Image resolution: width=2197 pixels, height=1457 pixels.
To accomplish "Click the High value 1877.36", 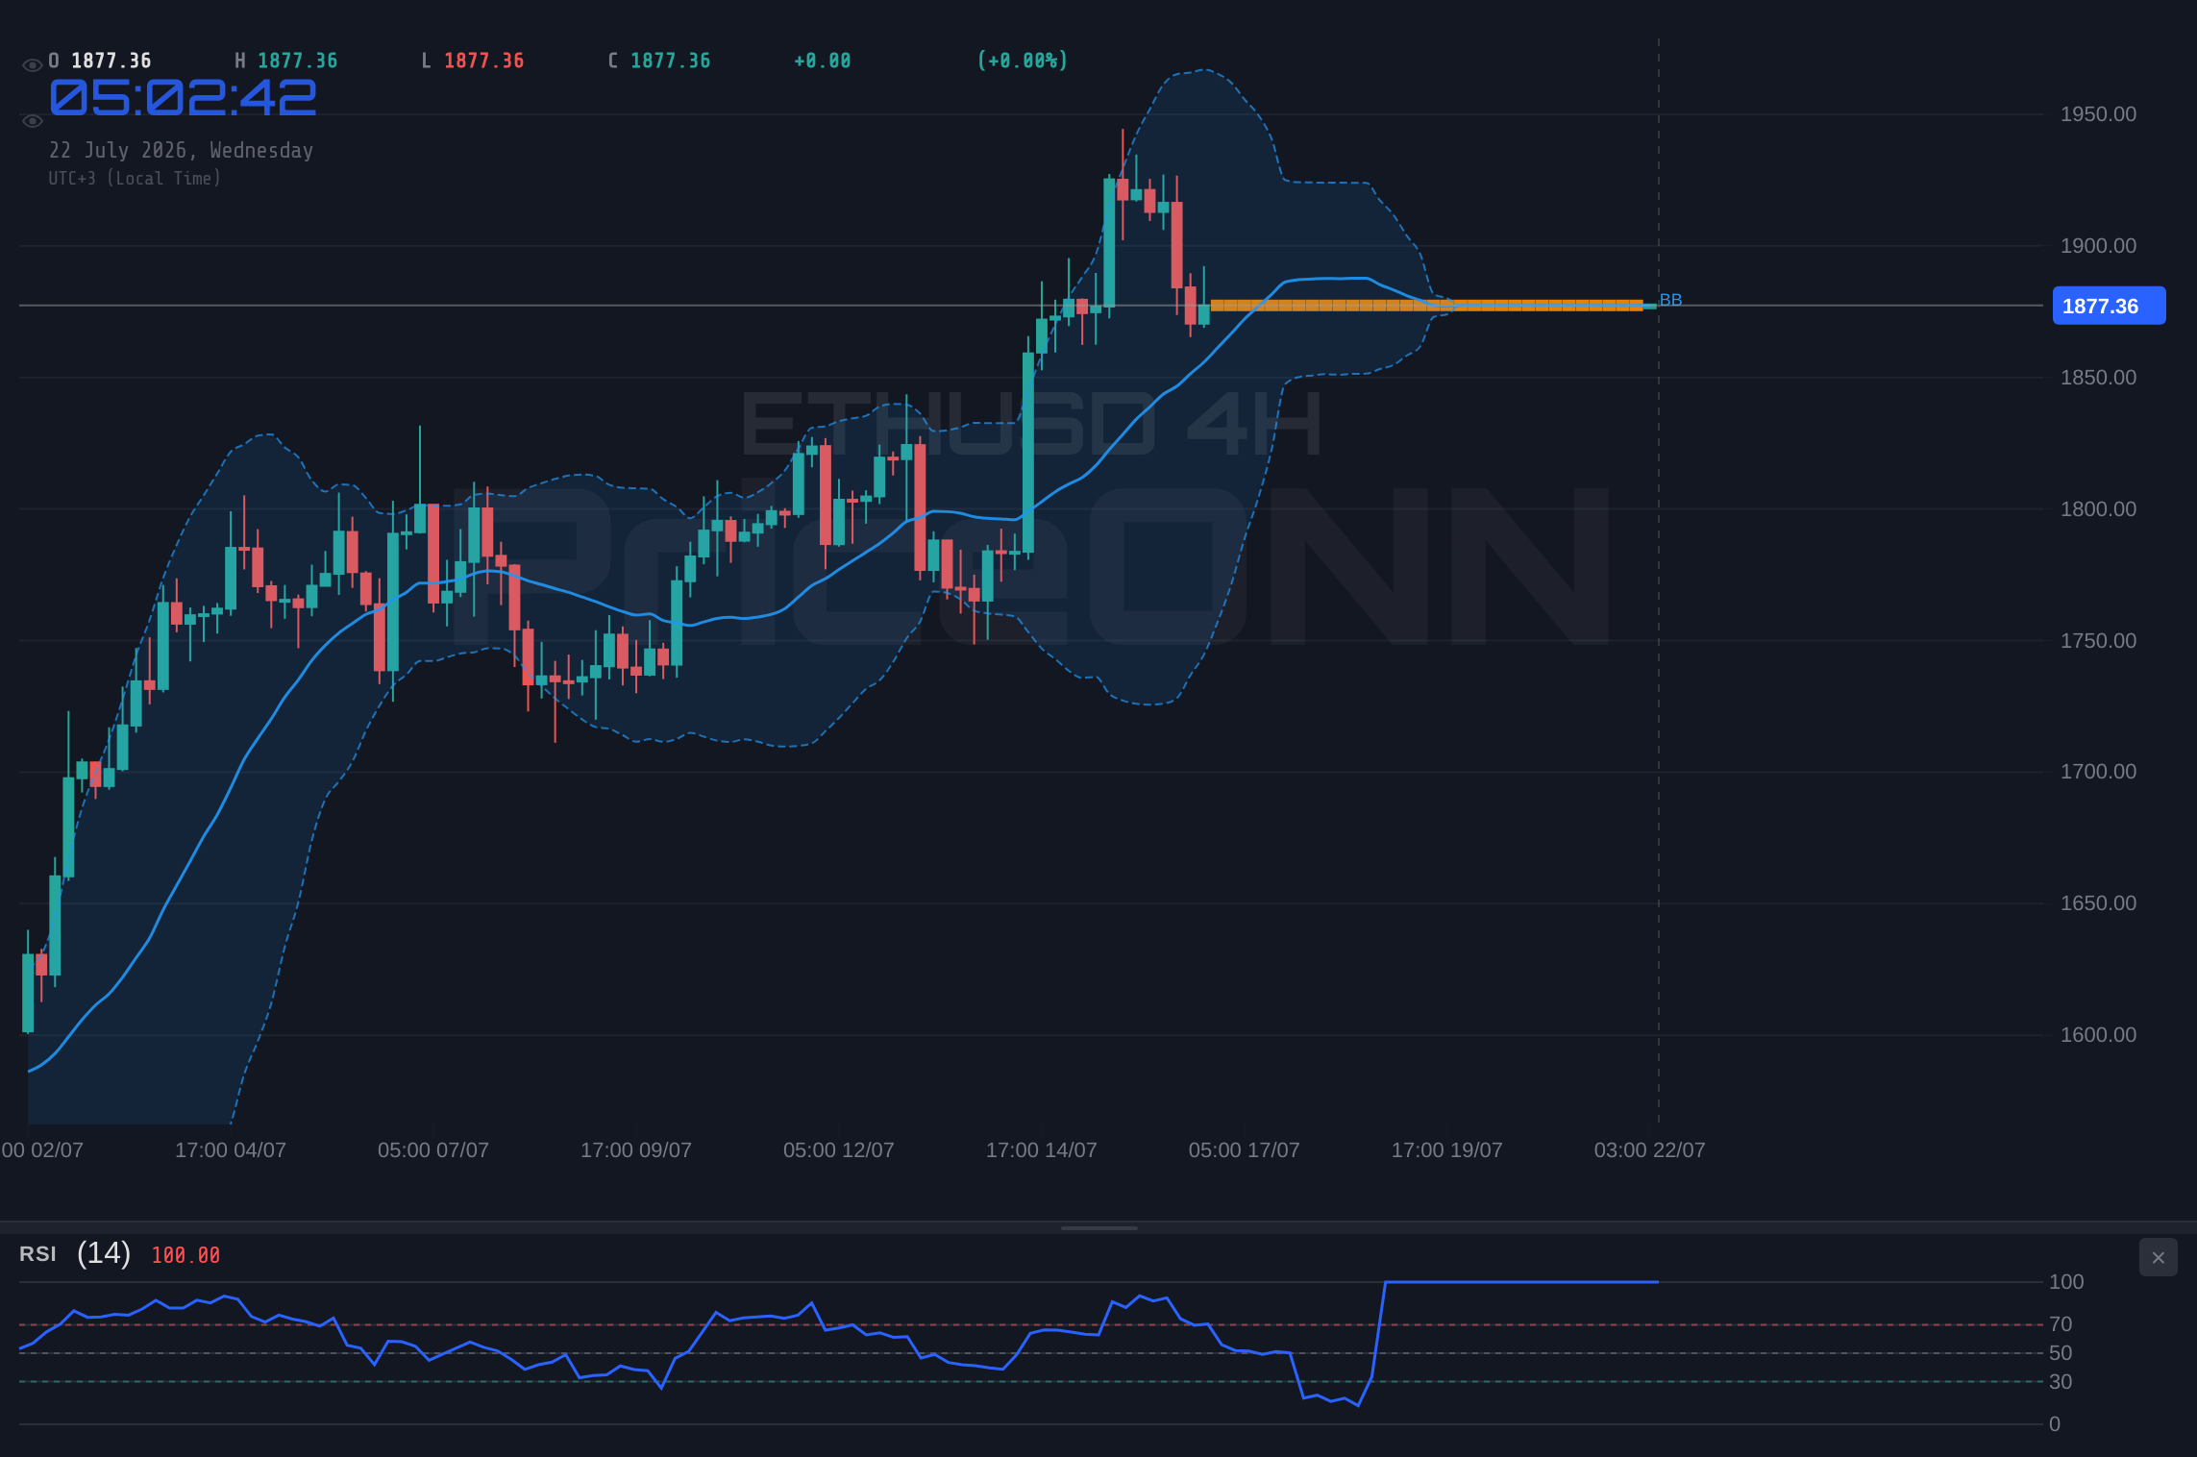I will coord(297,62).
